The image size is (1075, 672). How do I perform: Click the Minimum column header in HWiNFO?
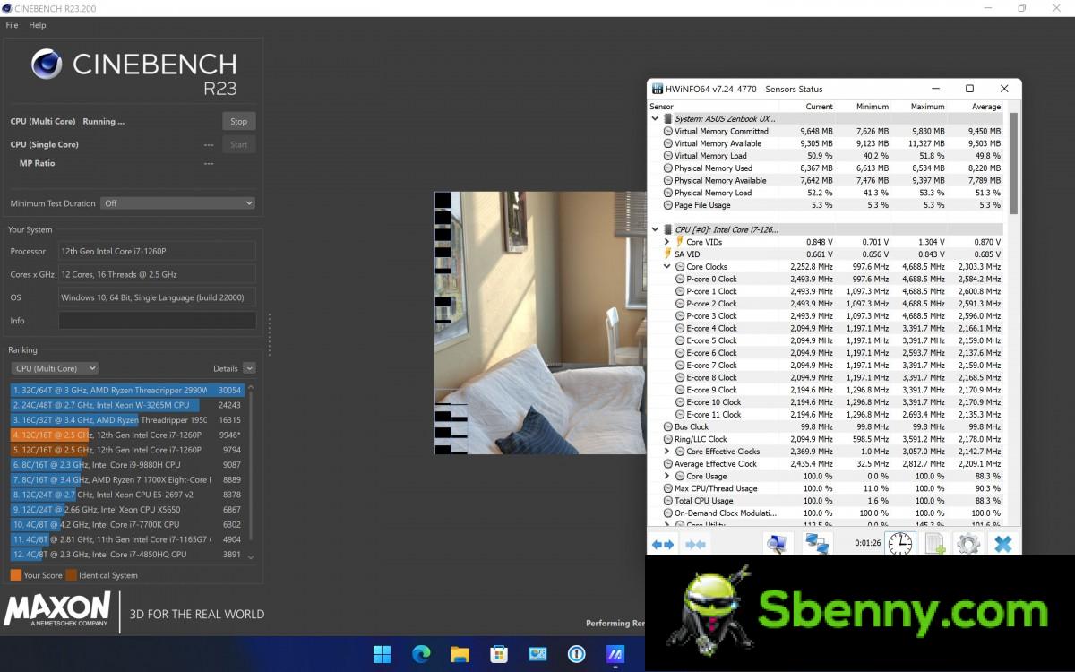tap(872, 107)
